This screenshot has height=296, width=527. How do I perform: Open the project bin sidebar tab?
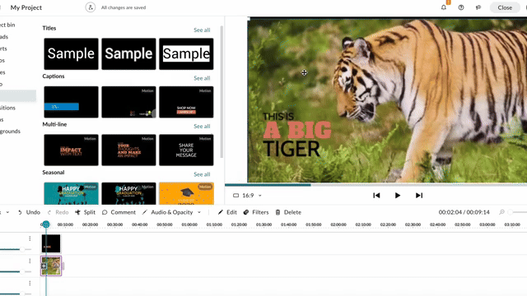(x=7, y=25)
